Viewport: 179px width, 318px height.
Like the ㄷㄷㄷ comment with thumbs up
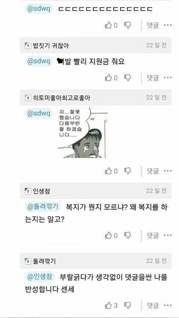click(108, 25)
